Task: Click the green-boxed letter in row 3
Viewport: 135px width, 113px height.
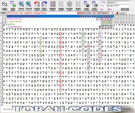Action: [x=83, y=33]
